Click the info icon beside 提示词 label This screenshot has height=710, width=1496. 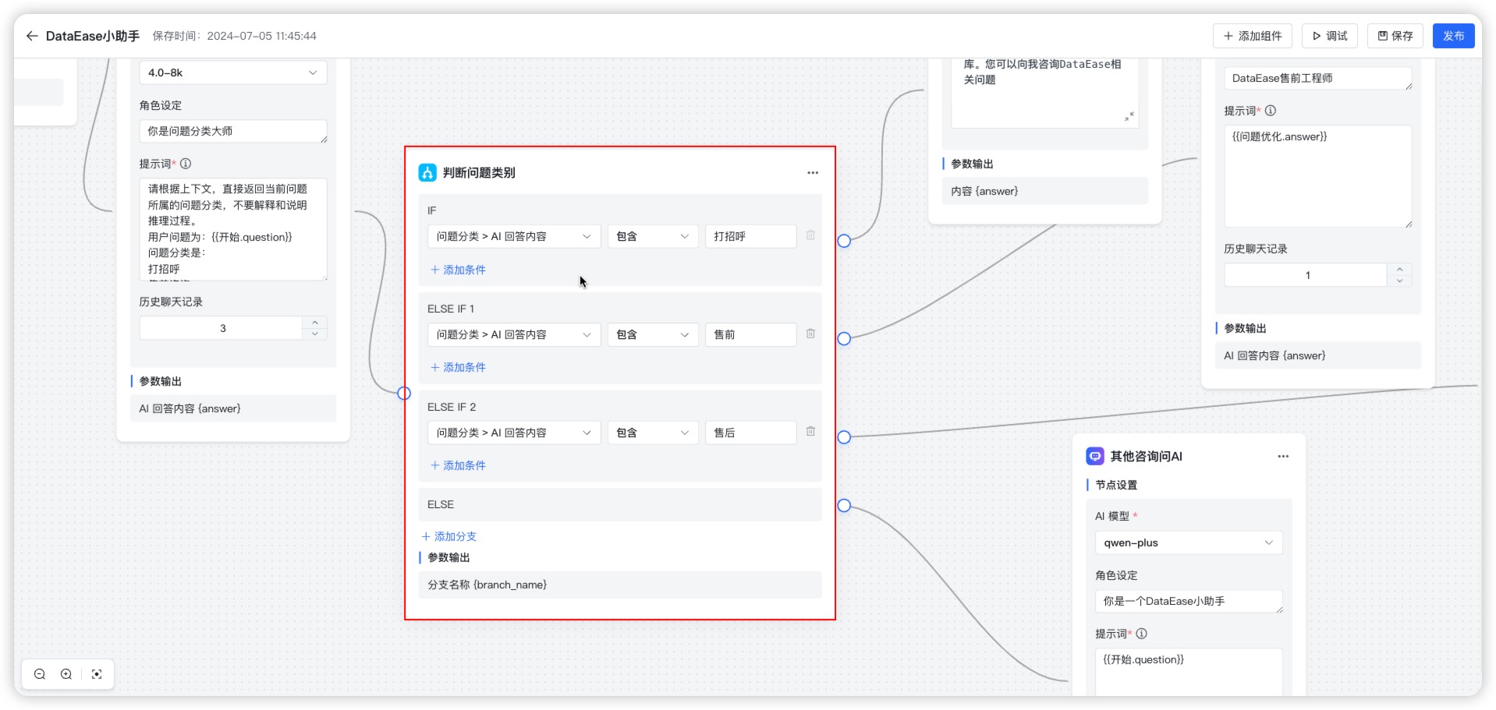pyautogui.click(x=185, y=164)
